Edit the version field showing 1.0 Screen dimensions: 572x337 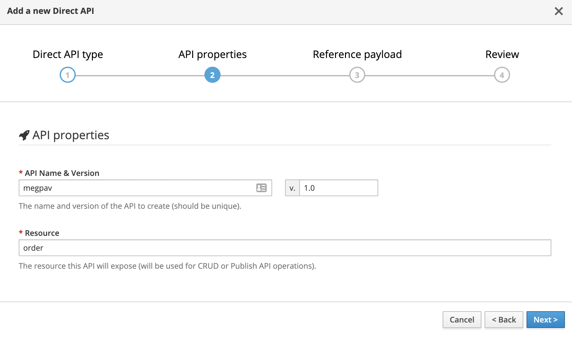[339, 188]
